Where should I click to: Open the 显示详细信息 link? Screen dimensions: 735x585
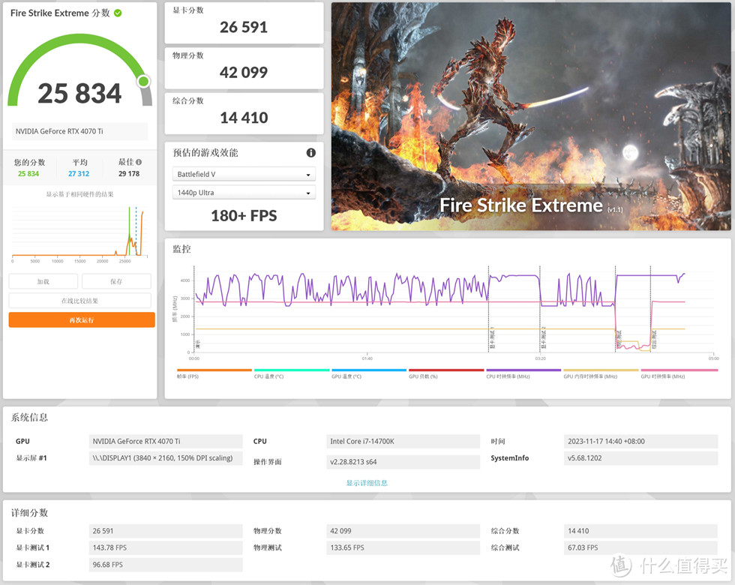click(x=367, y=483)
